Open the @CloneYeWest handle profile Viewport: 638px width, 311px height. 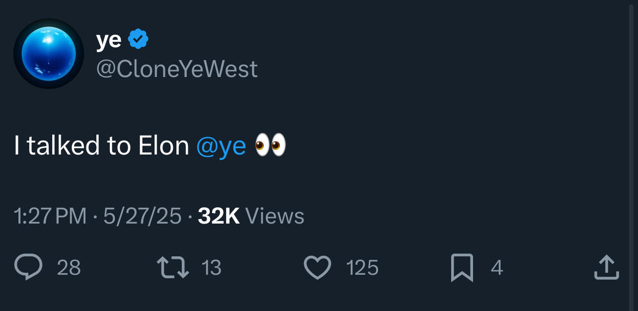177,69
